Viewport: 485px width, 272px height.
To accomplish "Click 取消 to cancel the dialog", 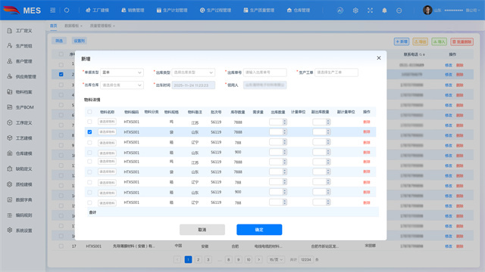I will 202,230.
